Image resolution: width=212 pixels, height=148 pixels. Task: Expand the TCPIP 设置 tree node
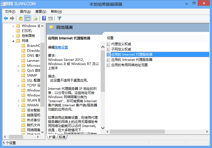(18, 86)
